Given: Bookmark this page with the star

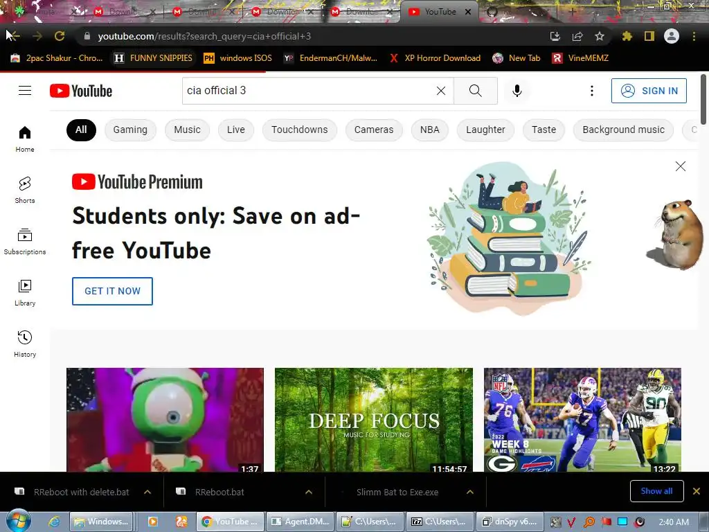Looking at the screenshot, I should pyautogui.click(x=599, y=36).
